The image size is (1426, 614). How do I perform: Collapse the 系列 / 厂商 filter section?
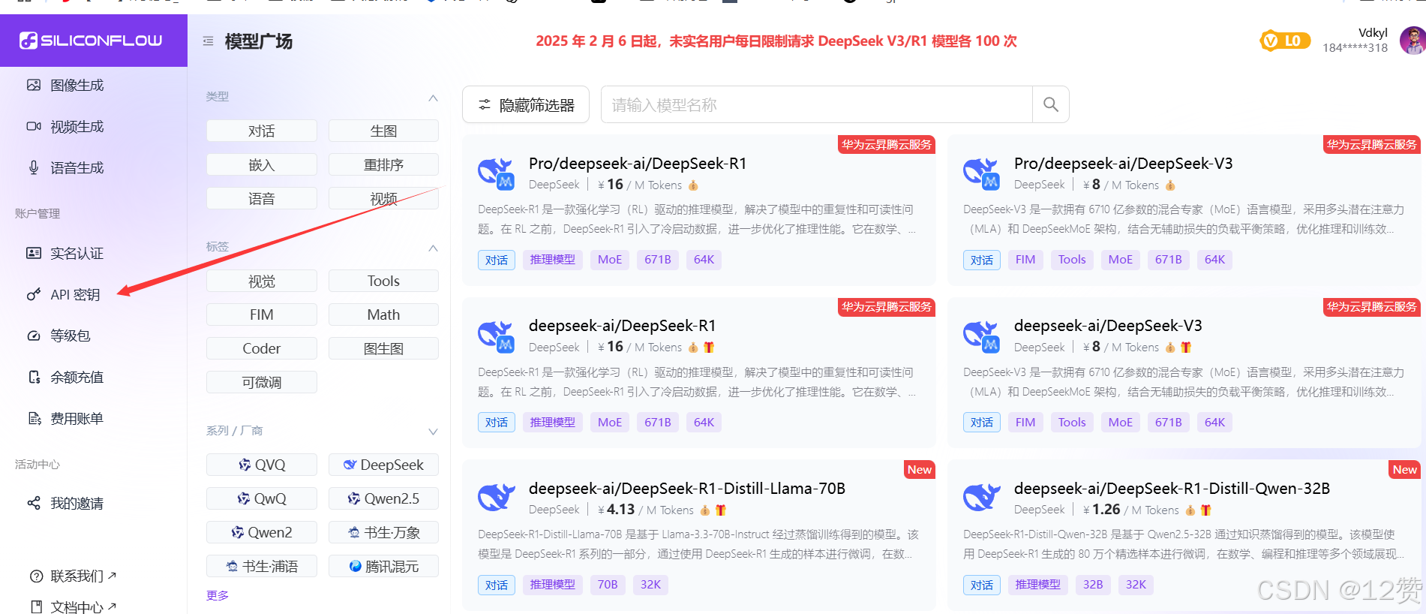coord(433,432)
